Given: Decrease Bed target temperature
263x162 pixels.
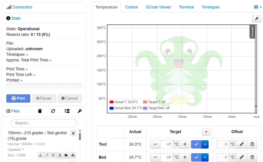Looking at the screenshot, I should pos(156,157).
